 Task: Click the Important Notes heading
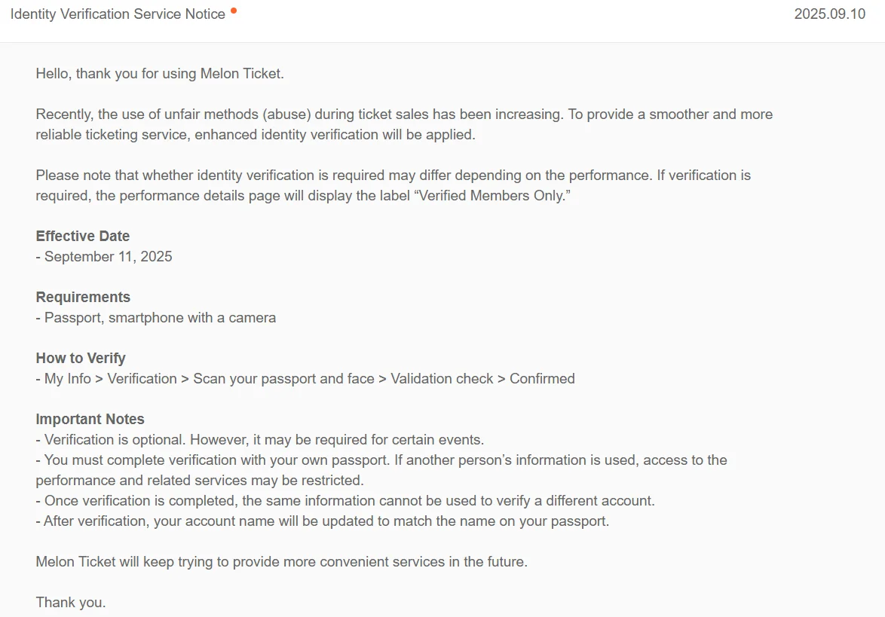click(90, 419)
